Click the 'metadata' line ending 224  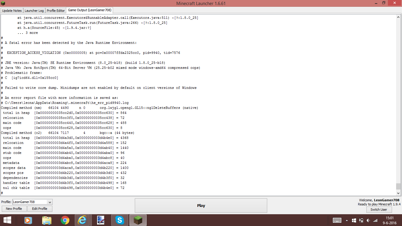coord(65,163)
